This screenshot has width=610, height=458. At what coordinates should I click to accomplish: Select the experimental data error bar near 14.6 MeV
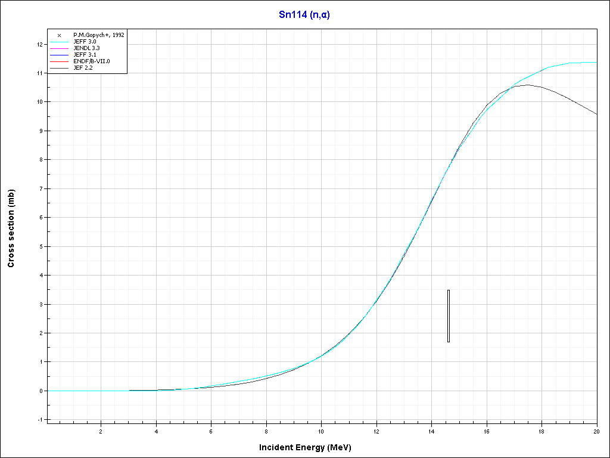point(449,316)
